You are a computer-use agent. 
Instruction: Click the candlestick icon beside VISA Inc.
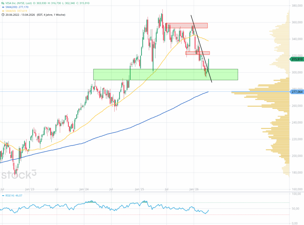pos(3,3)
